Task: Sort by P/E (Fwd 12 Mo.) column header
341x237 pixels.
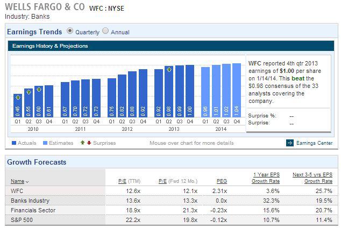Action: pos(178,181)
